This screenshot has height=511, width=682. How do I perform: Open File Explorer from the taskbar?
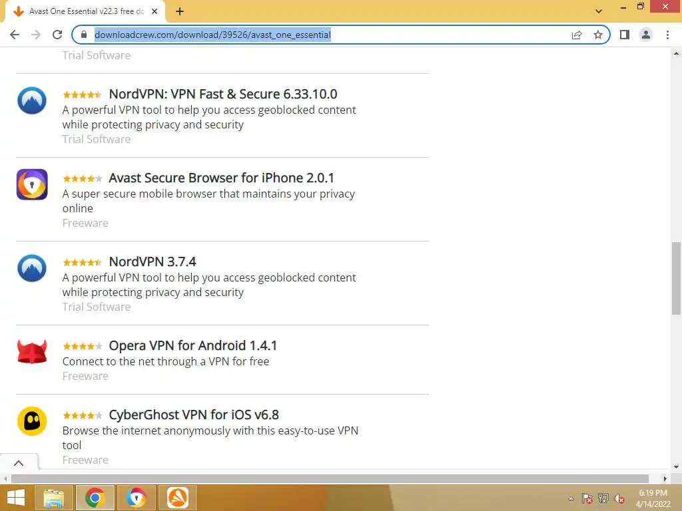coord(54,498)
